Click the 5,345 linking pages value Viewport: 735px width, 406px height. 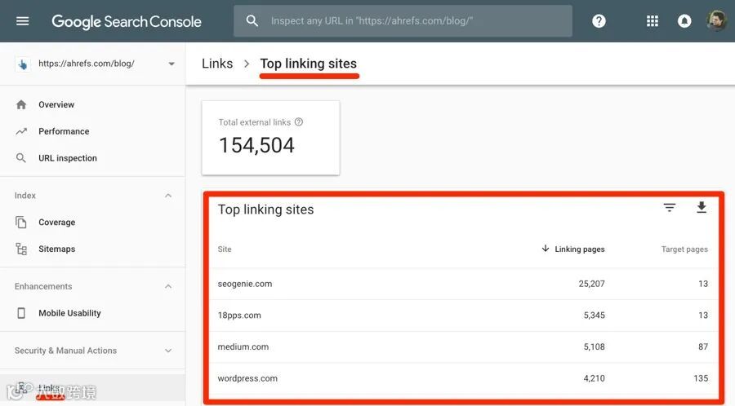coord(594,316)
